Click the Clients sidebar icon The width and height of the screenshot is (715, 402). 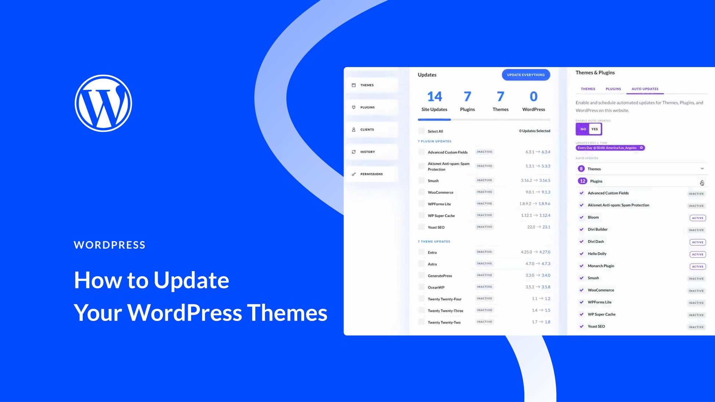(354, 129)
